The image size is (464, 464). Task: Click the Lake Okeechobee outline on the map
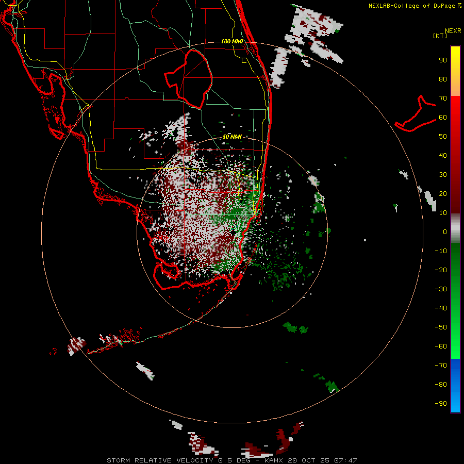(x=188, y=79)
